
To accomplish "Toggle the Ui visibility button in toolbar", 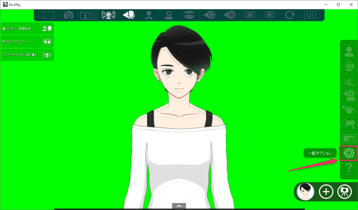I will click(x=309, y=15).
